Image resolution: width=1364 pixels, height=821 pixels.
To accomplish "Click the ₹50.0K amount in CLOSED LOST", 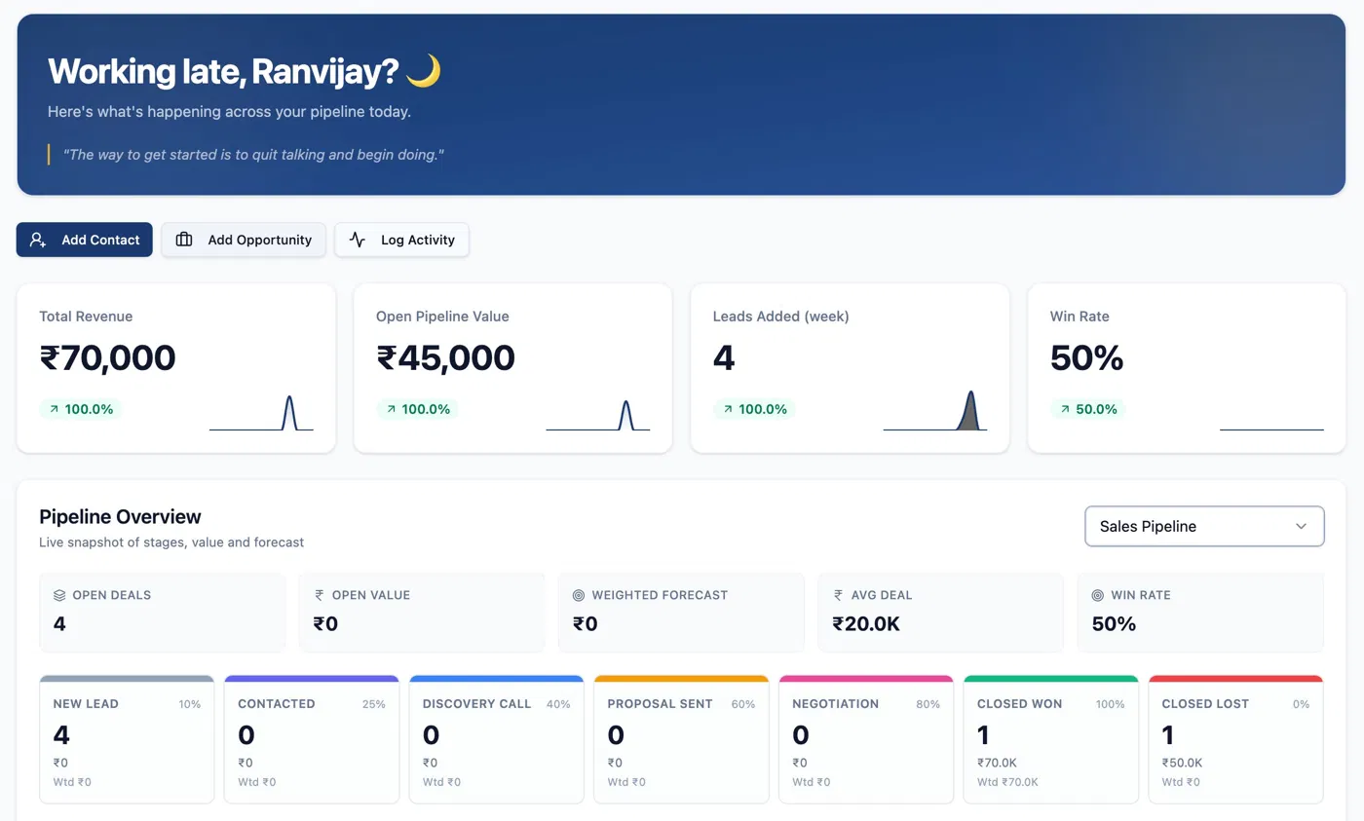I will click(x=1182, y=764).
